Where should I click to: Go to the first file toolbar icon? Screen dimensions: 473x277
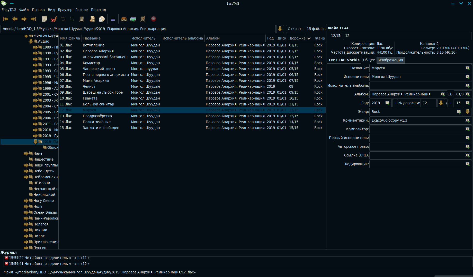6,19
